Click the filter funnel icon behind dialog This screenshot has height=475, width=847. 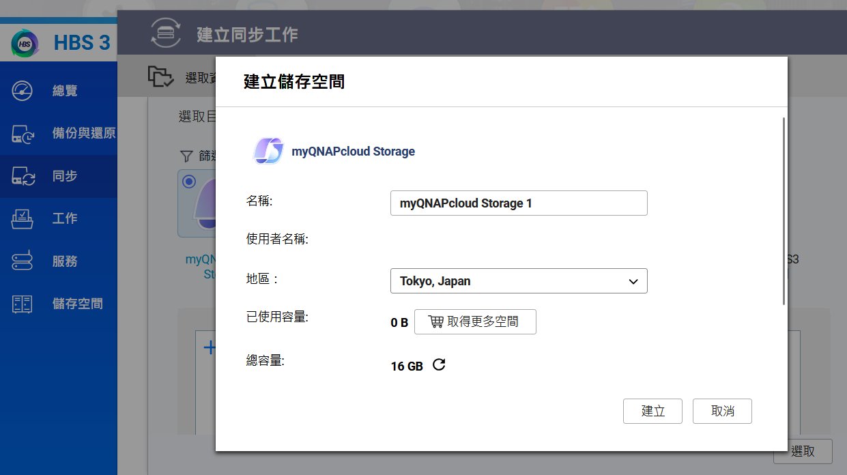(186, 156)
